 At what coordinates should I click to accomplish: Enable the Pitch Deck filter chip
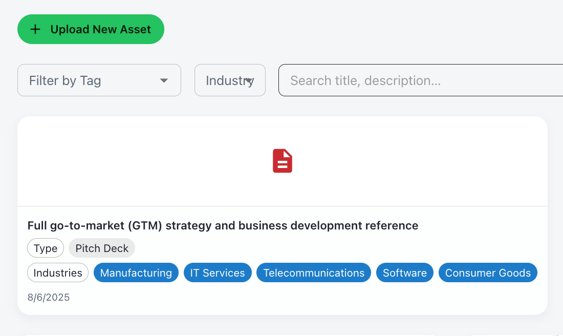101,248
